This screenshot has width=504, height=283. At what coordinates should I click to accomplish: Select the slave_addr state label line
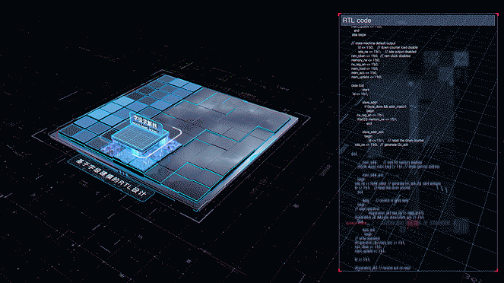[369, 103]
